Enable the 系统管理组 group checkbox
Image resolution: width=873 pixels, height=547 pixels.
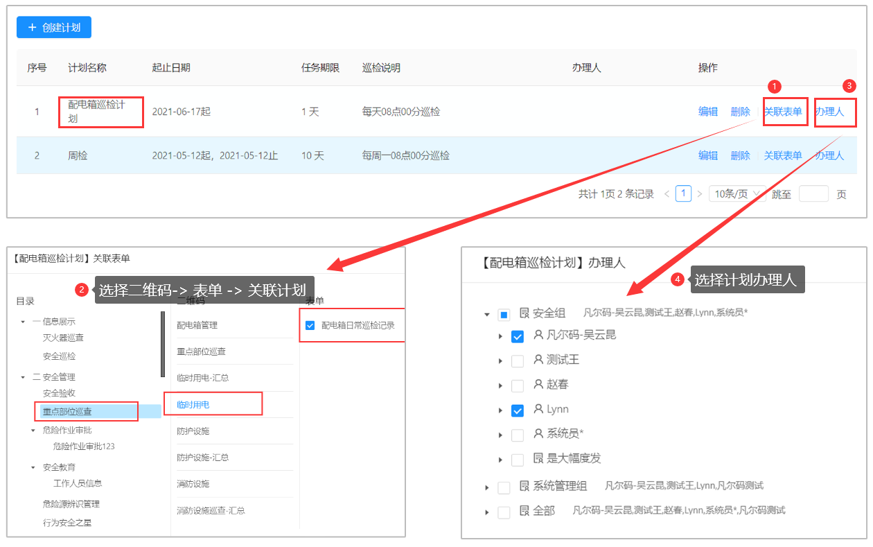pos(504,487)
